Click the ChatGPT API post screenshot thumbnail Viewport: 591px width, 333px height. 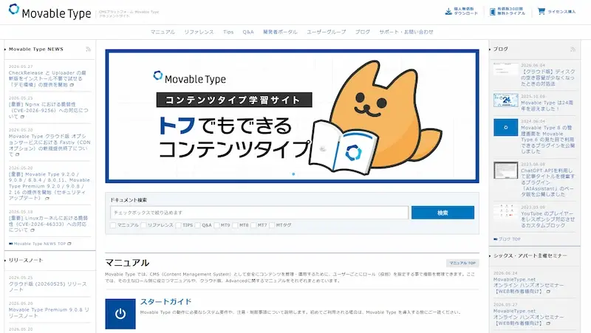506,171
